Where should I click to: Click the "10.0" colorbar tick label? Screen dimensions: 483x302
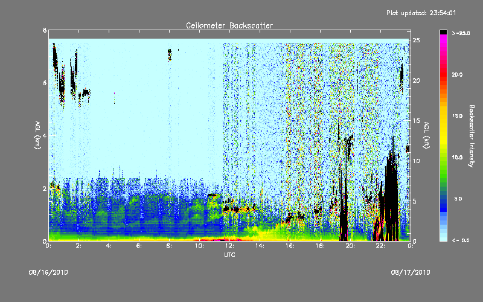pos(457,157)
